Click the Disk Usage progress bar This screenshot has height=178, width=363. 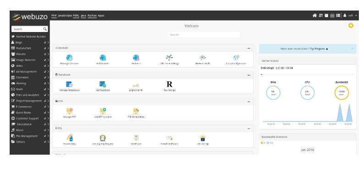point(308,75)
